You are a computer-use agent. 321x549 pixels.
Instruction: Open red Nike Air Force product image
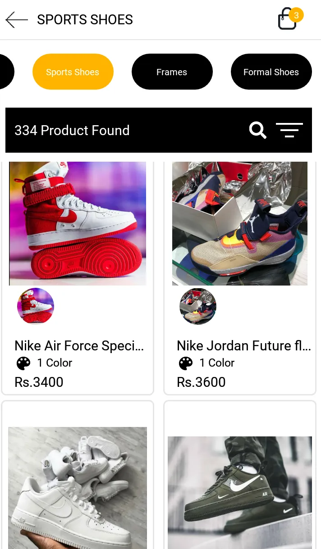point(78,223)
